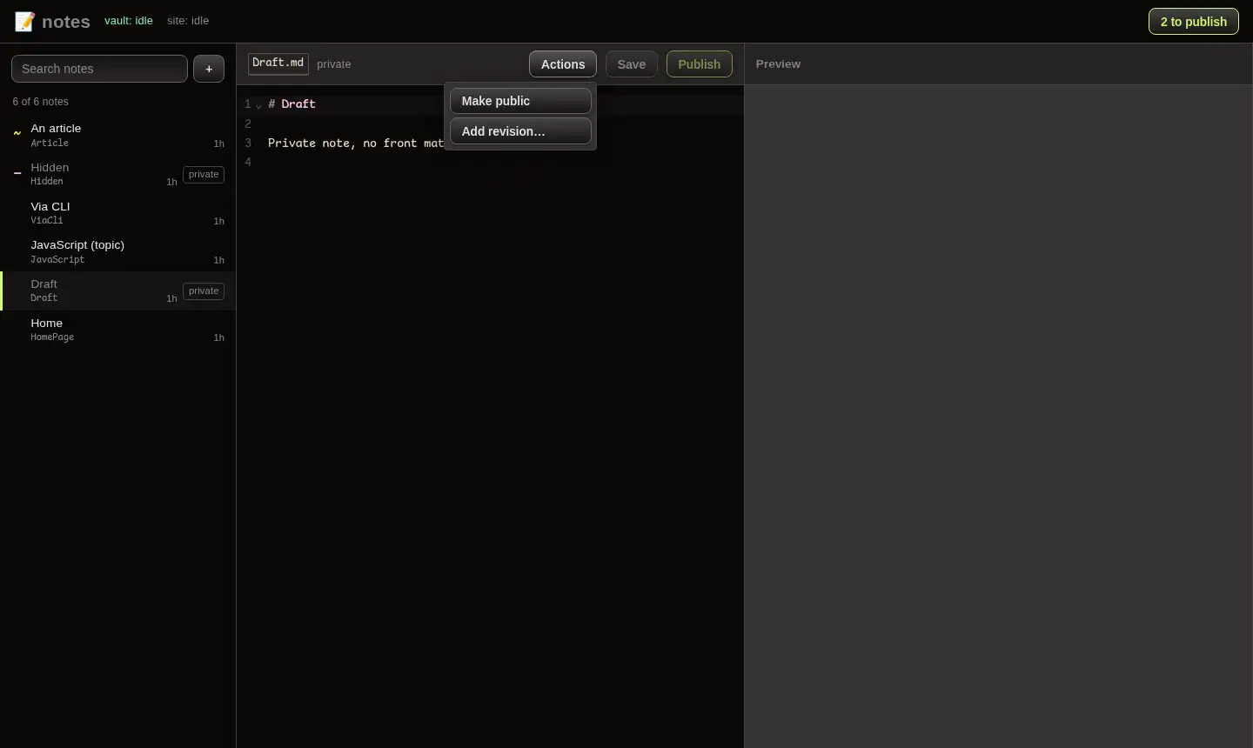Click the red dash marker beside Hidden
Image resolution: width=1253 pixels, height=748 pixels.
[17, 173]
